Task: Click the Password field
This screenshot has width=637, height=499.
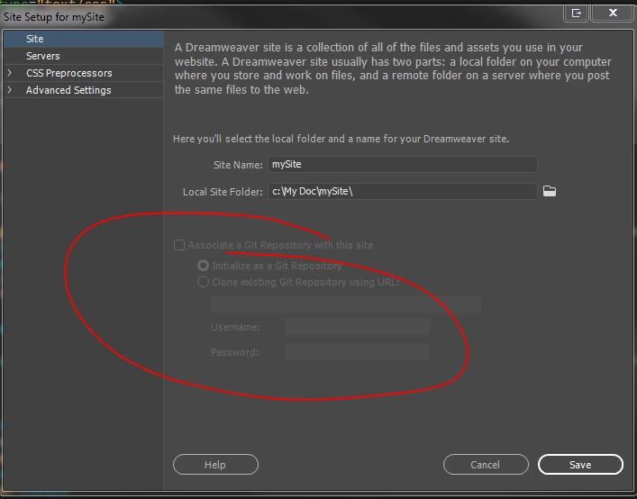Action: click(358, 351)
